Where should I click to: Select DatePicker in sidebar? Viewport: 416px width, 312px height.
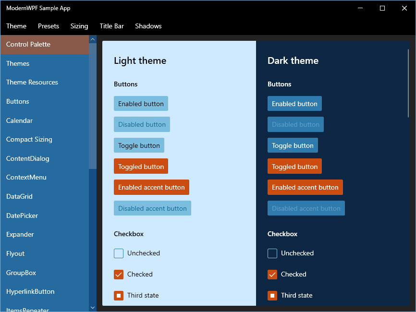[x=45, y=216]
